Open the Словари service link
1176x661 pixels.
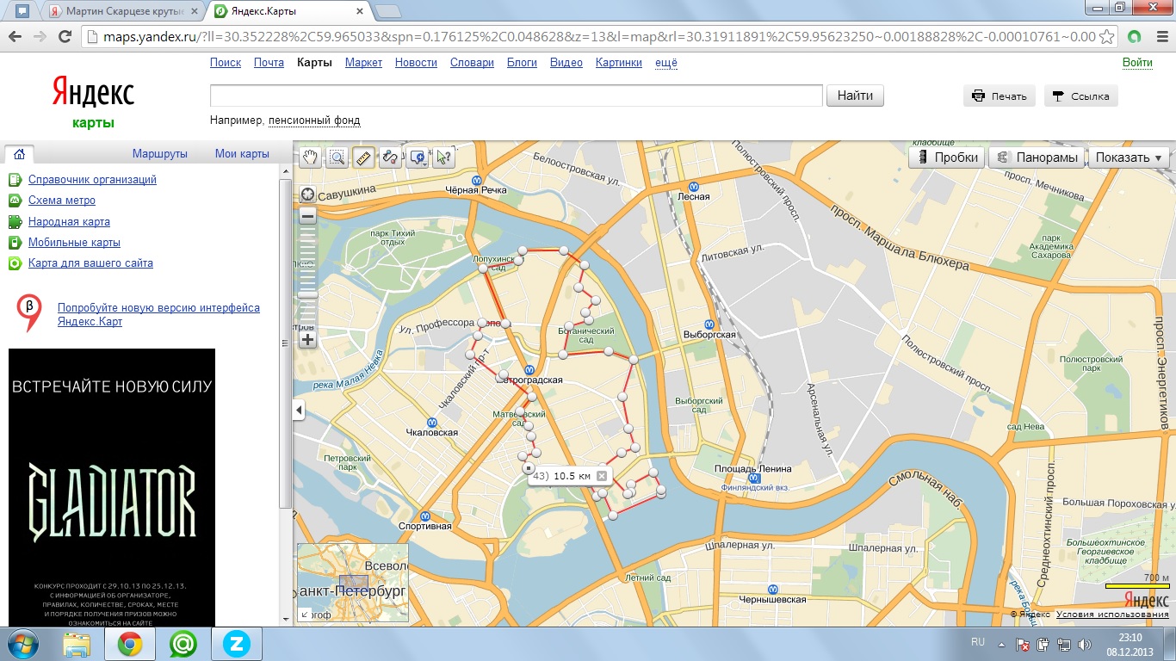tap(472, 63)
